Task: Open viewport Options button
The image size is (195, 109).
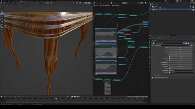Action: coord(90,5)
